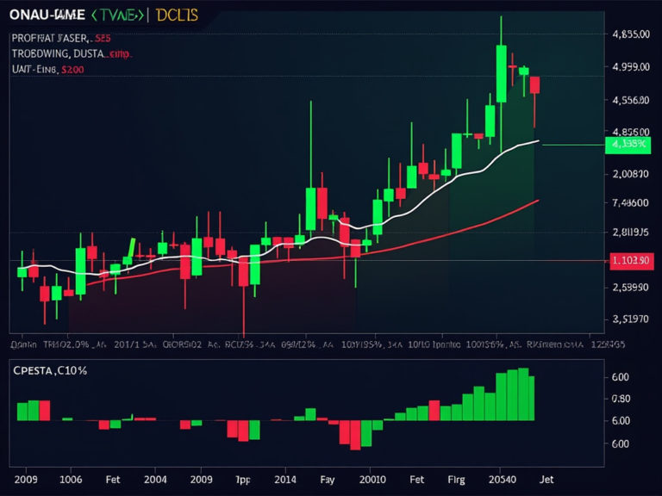This screenshot has width=662, height=496.
Task: Click the lowest red histogram bar
Action: point(353,435)
